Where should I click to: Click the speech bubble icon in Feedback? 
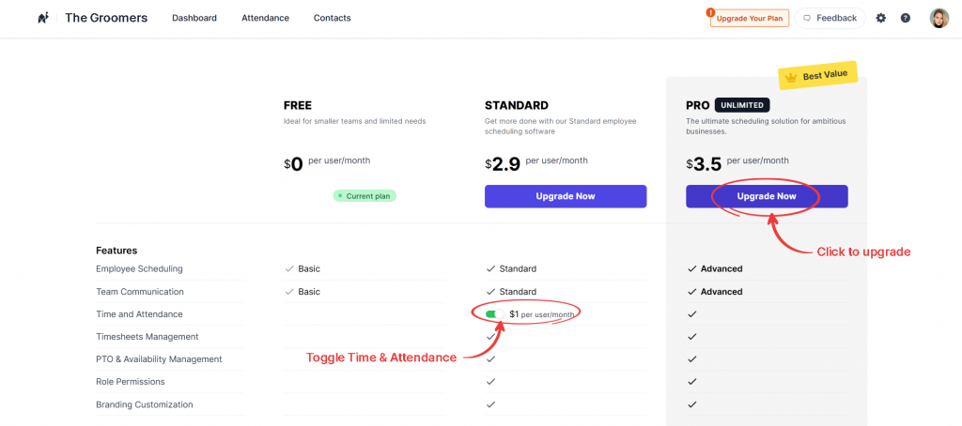807,19
